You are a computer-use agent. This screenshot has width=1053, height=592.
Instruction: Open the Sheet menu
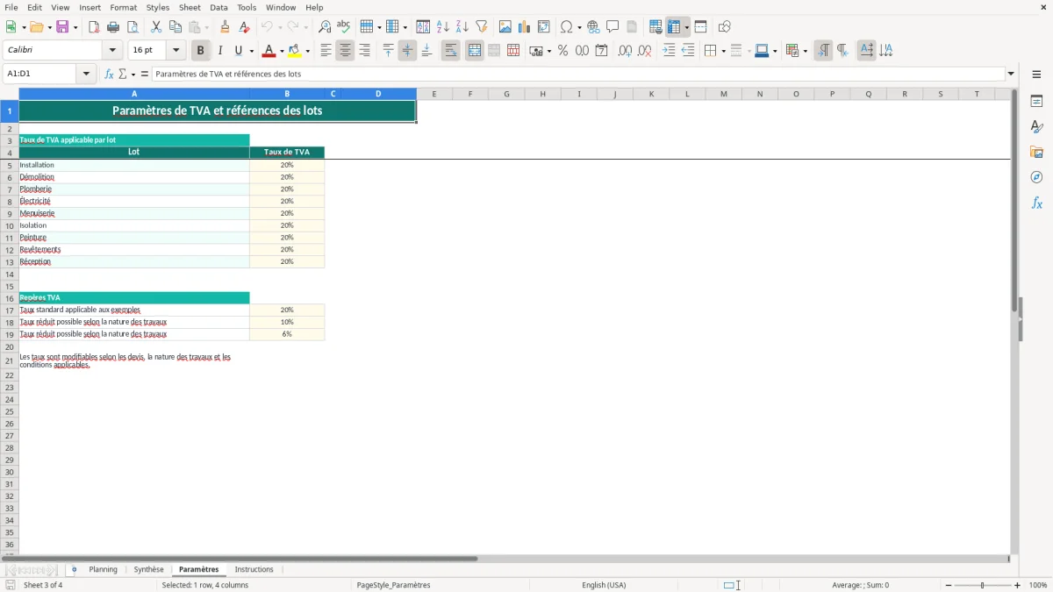pyautogui.click(x=190, y=7)
